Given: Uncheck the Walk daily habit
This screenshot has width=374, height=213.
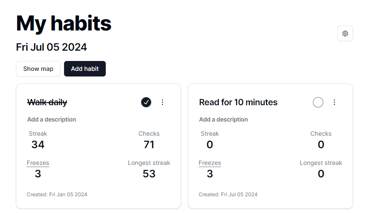Looking at the screenshot, I should (x=146, y=102).
